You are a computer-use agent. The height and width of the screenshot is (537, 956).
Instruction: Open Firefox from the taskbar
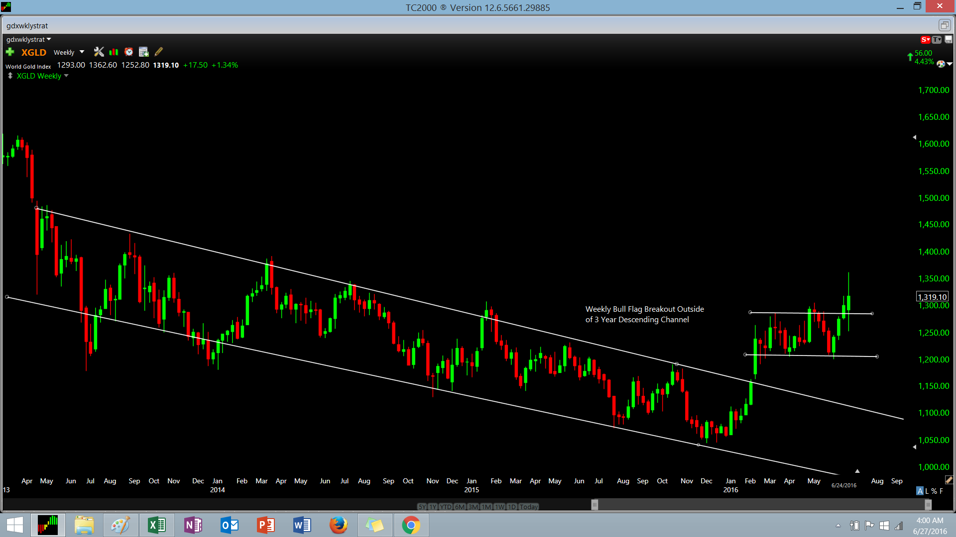pos(339,525)
